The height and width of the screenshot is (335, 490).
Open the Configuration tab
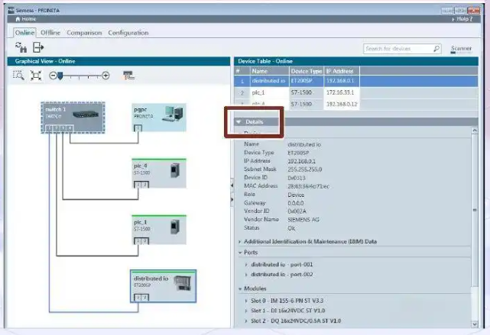[x=128, y=33]
